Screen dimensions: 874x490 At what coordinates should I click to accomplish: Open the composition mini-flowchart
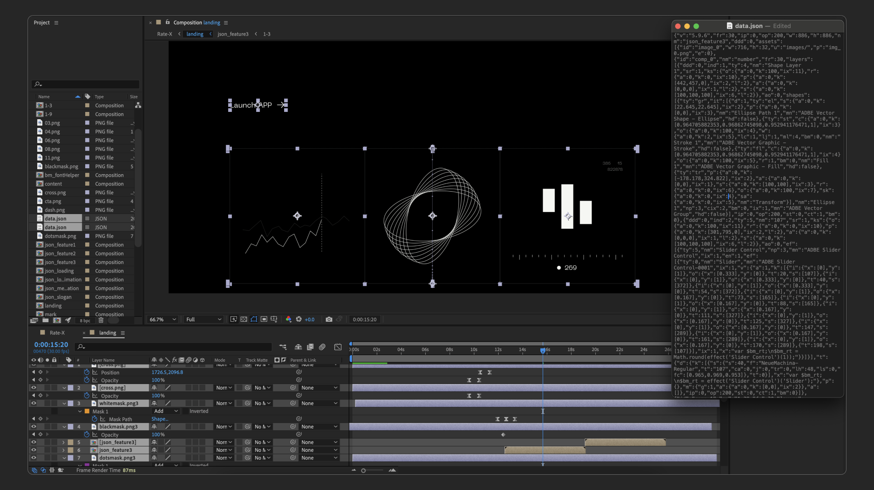coord(283,347)
